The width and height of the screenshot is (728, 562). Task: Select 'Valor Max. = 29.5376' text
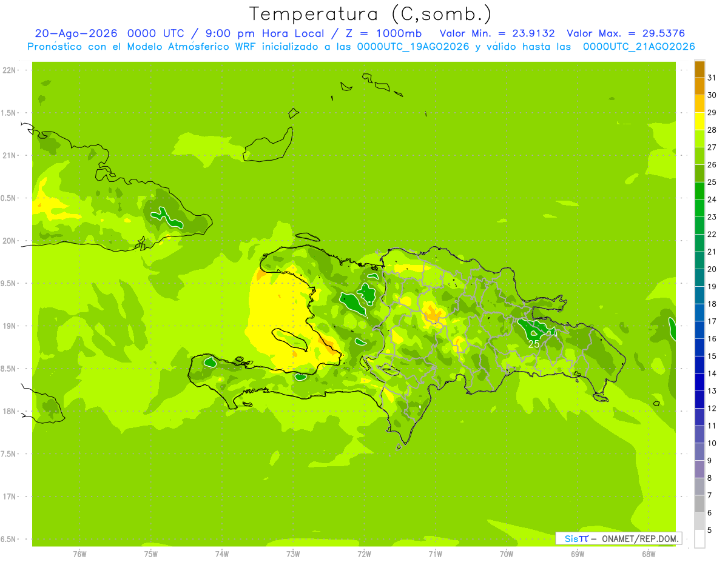point(626,33)
